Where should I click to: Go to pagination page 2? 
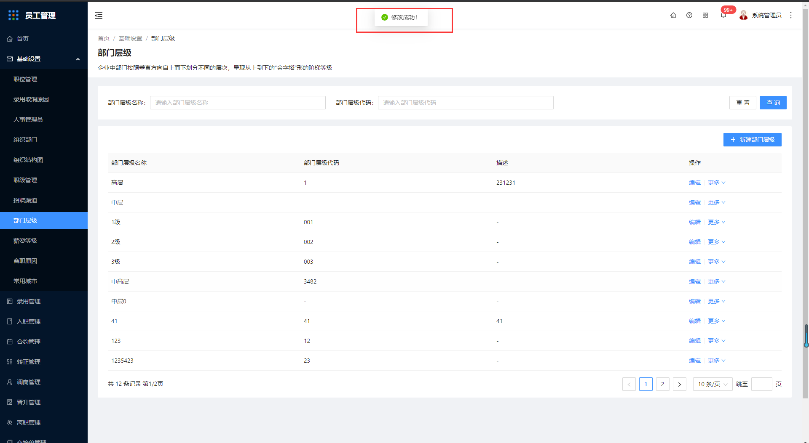[663, 384]
